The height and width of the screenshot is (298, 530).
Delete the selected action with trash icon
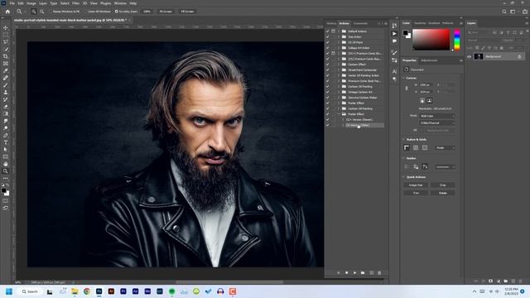(379, 272)
